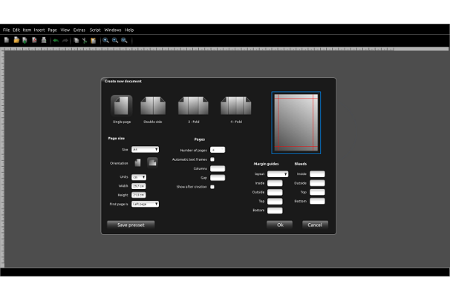
Task: Click the undo arrow in toolbar
Action: click(56, 40)
